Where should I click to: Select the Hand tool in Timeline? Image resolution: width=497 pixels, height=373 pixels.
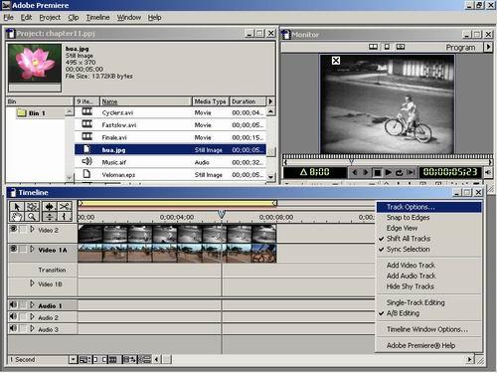pos(17,217)
